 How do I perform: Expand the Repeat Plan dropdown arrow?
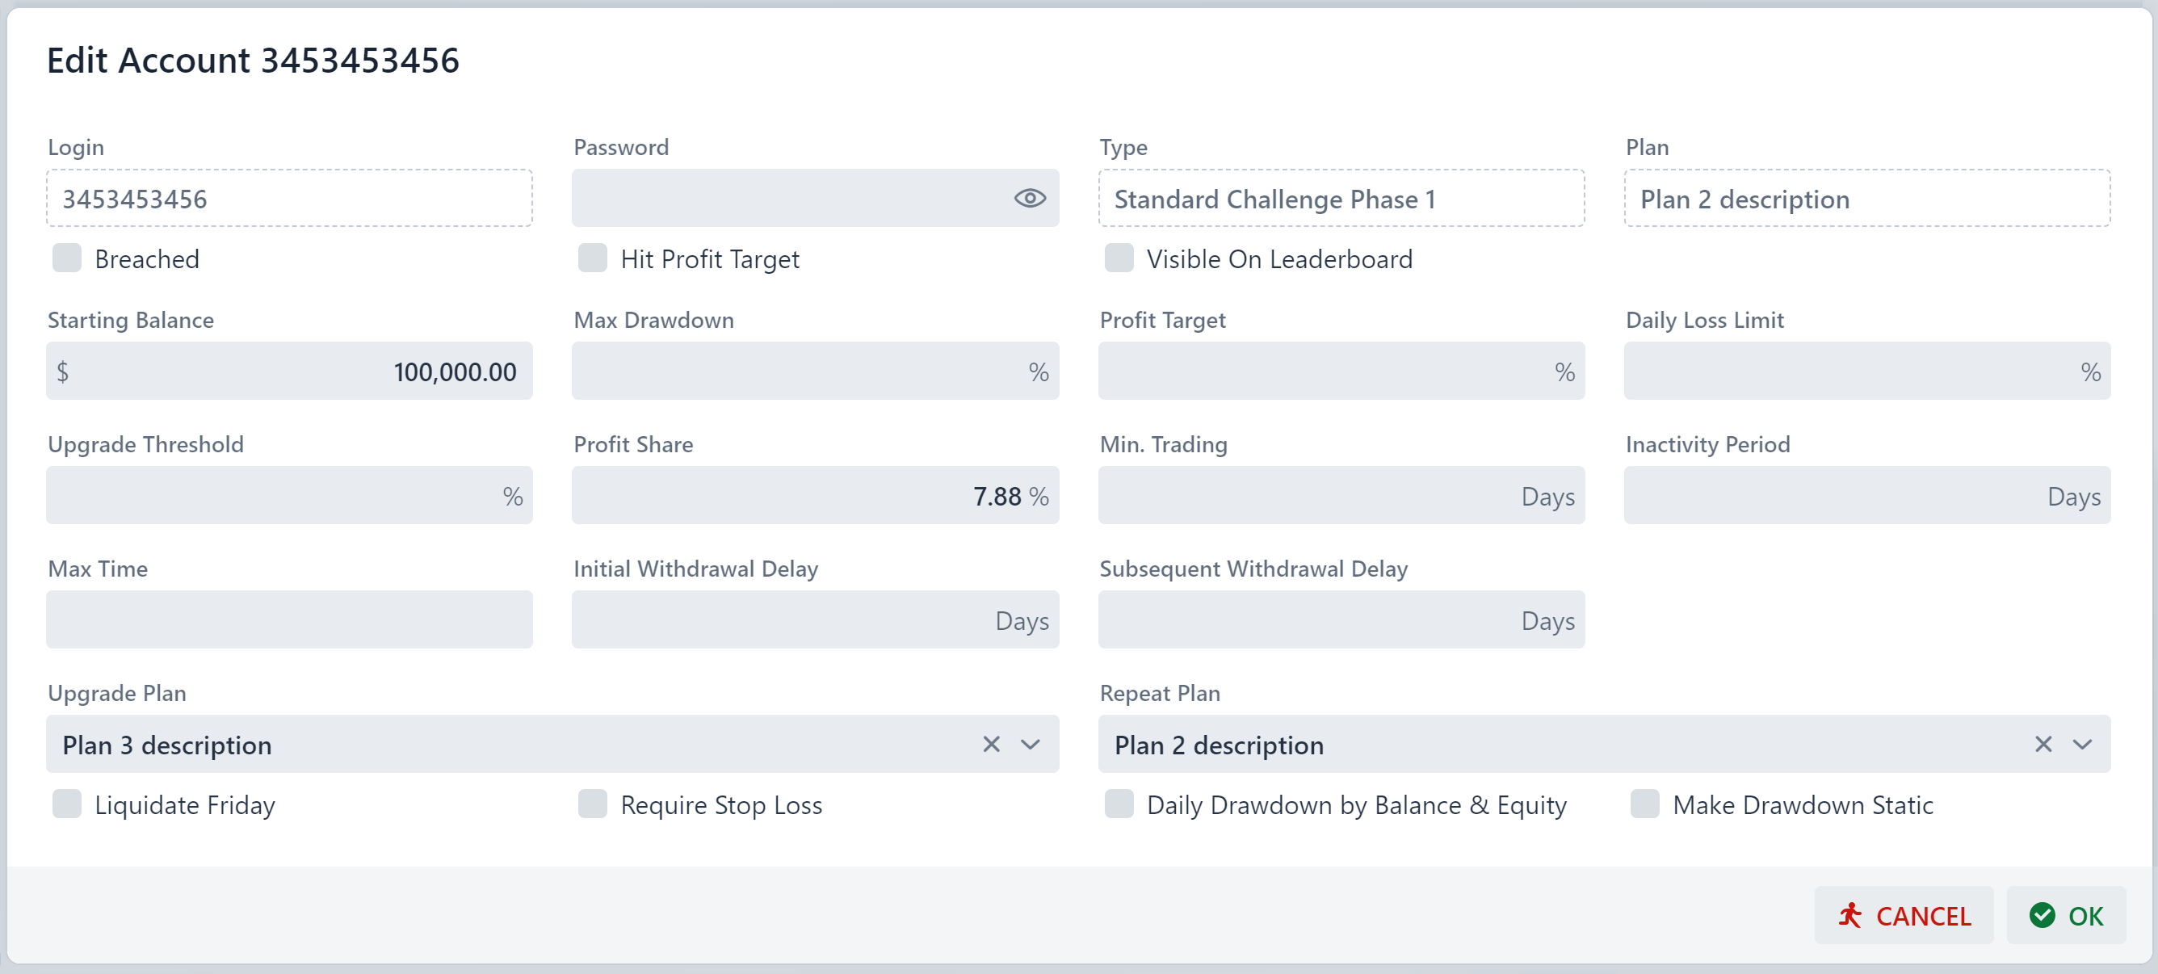(2083, 745)
